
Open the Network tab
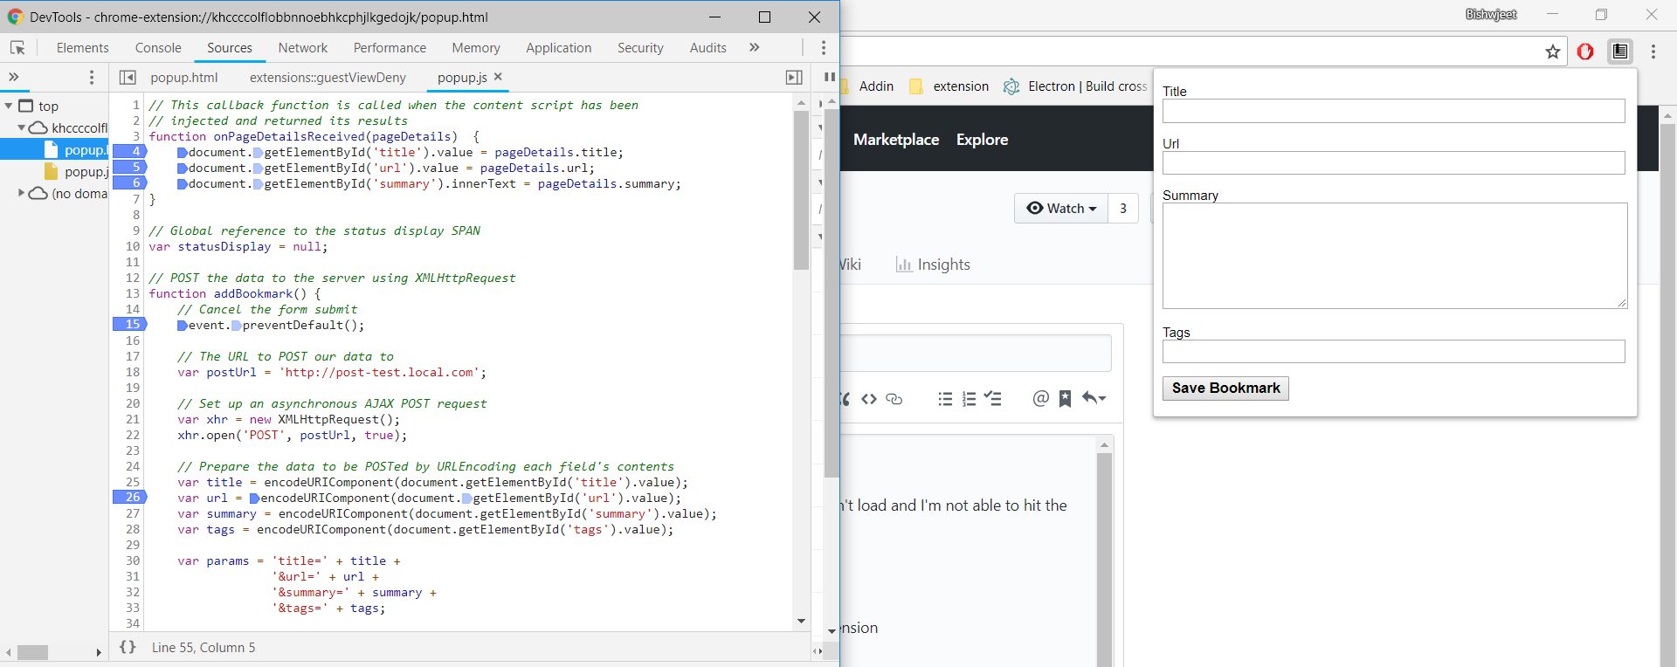coord(303,48)
